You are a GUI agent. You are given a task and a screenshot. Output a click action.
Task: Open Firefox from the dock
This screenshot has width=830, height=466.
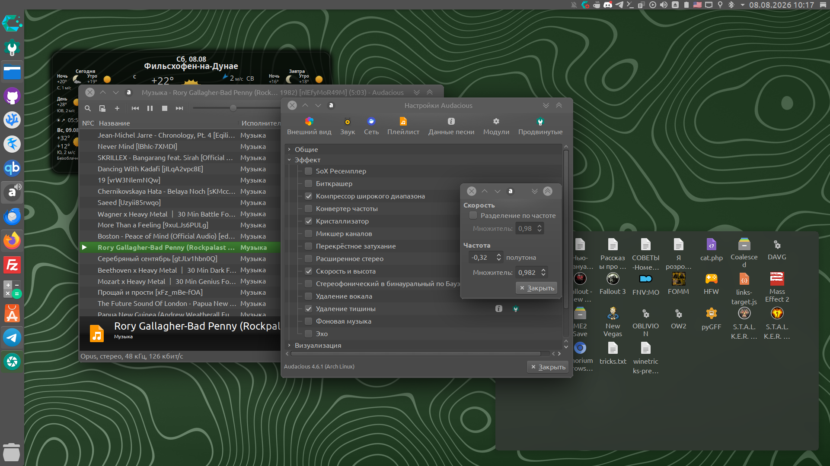click(12, 241)
